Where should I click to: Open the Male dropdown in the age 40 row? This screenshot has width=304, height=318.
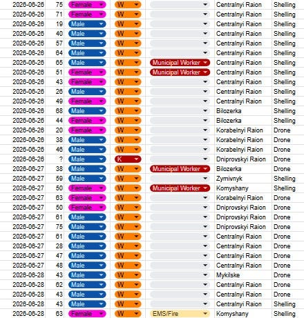[x=87, y=34]
